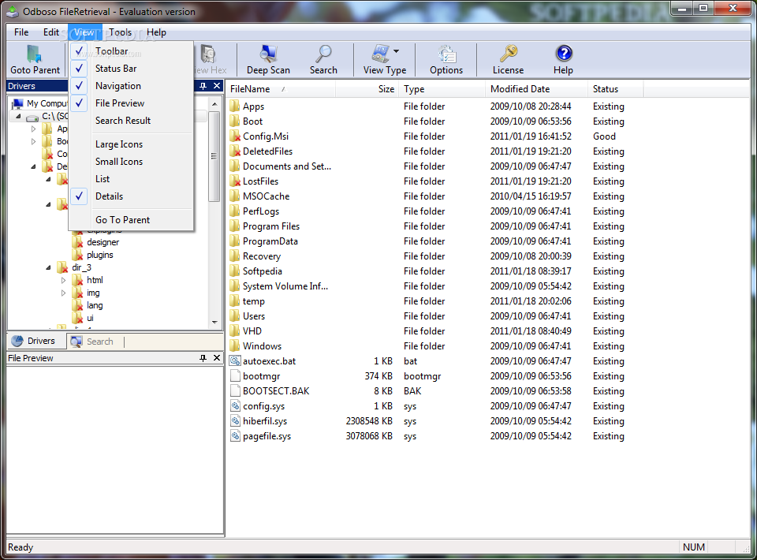The image size is (757, 560).
Task: Click the autoexec.bat file icon
Action: click(x=235, y=360)
